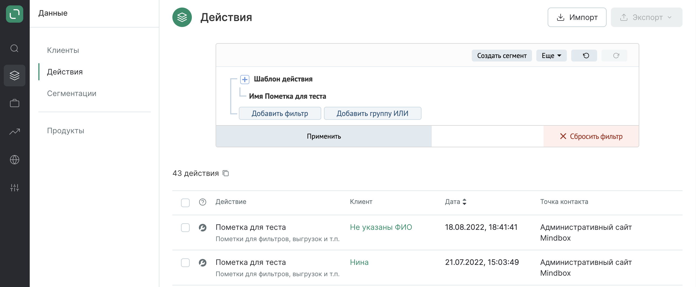696x287 pixels.
Task: Open the search icon in sidebar
Action: click(x=14, y=48)
